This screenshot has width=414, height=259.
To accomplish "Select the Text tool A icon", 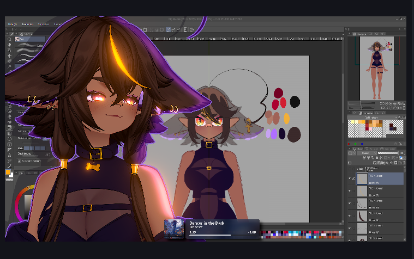I will click(9, 156).
